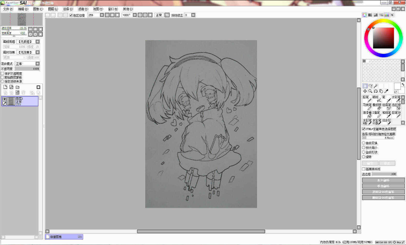The width and height of the screenshot is (406, 245).
Task: Enable 高画质预览 high quality preview
Action: pyautogui.click(x=364, y=169)
